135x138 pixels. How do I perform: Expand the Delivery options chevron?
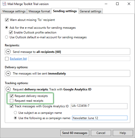pyautogui.click(x=8, y=73)
